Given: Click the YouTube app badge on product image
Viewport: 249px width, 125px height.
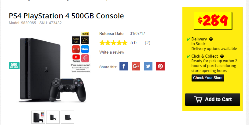Looking at the screenshot, I should pyautogui.click(x=76, y=58).
